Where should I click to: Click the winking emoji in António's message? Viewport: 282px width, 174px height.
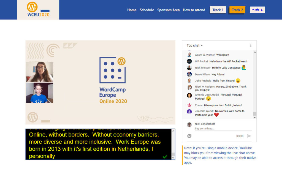(208, 99)
